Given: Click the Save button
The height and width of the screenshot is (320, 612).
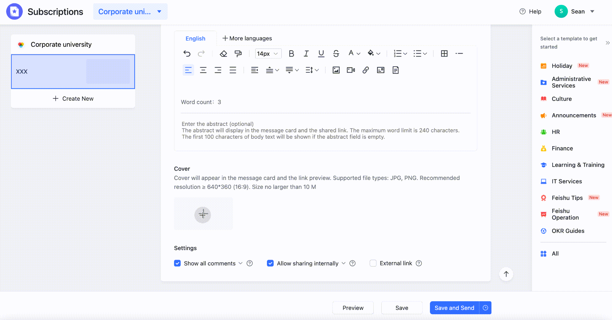Looking at the screenshot, I should [402, 308].
